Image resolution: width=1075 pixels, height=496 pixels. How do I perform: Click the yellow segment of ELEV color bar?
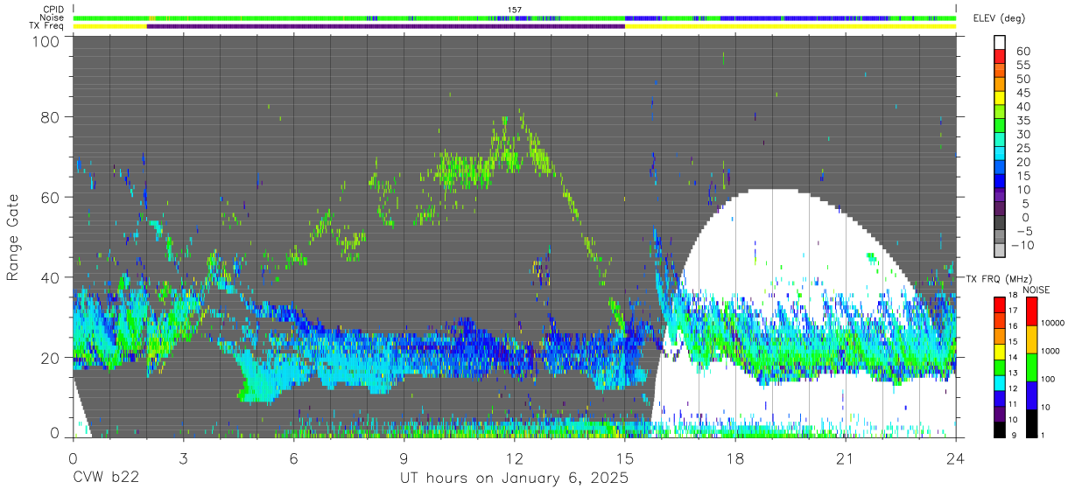pos(1000,98)
